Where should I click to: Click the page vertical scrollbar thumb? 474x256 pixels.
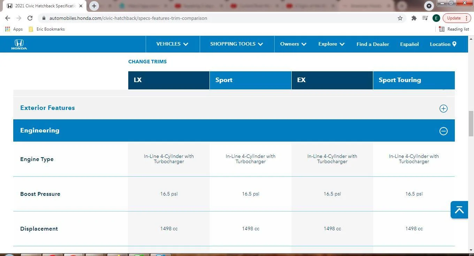click(x=471, y=124)
